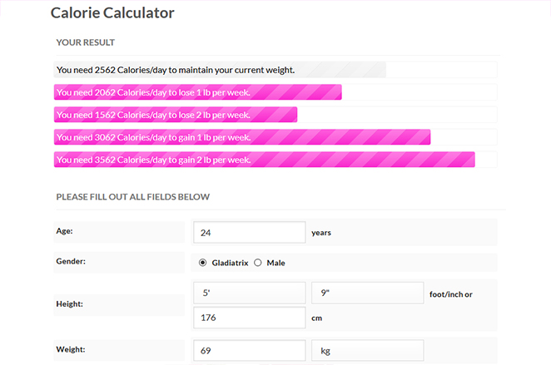Click the YOUR RESULT section heading
551x365 pixels.
(x=85, y=42)
